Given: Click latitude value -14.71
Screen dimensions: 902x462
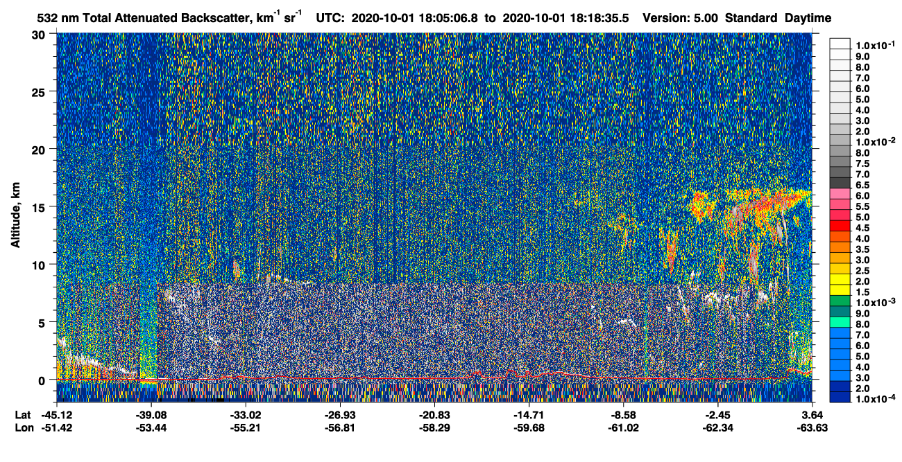Looking at the screenshot, I should [x=529, y=414].
